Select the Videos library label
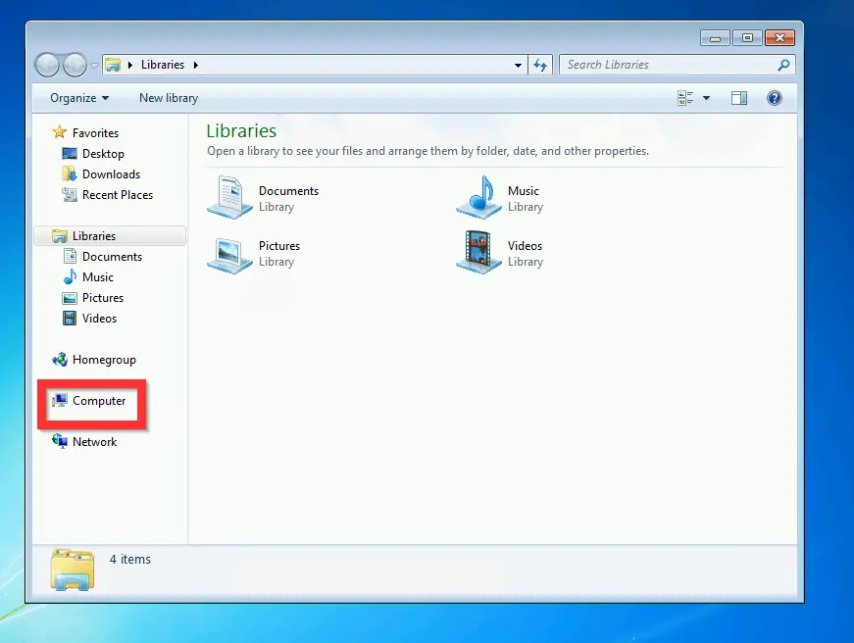 (x=525, y=246)
